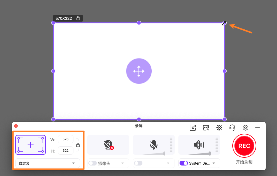277x176 pixels.
Task: Open the screenshot image icon in the toolbar
Action: (x=206, y=128)
